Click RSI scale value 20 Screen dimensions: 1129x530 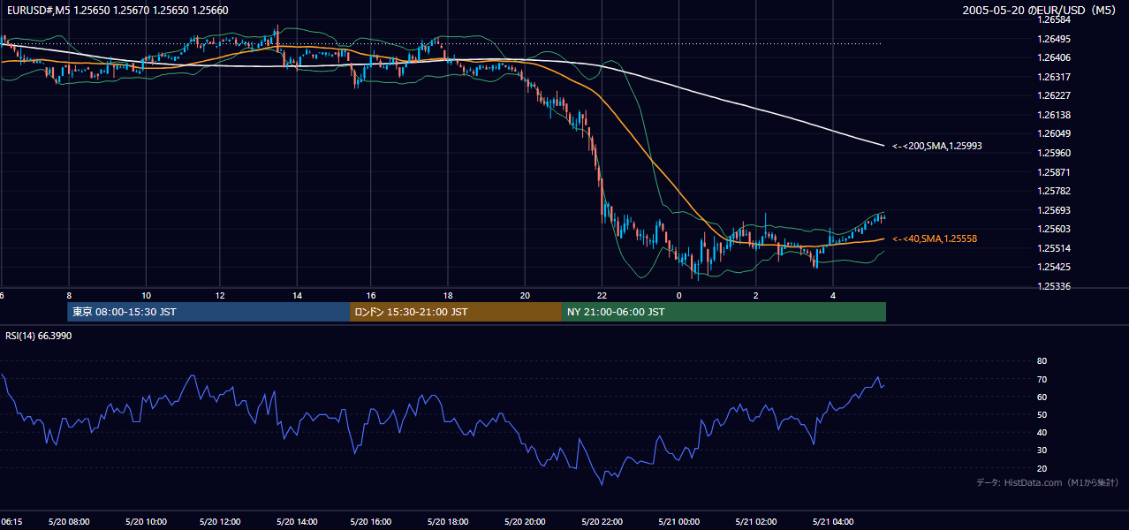pyautogui.click(x=1042, y=468)
